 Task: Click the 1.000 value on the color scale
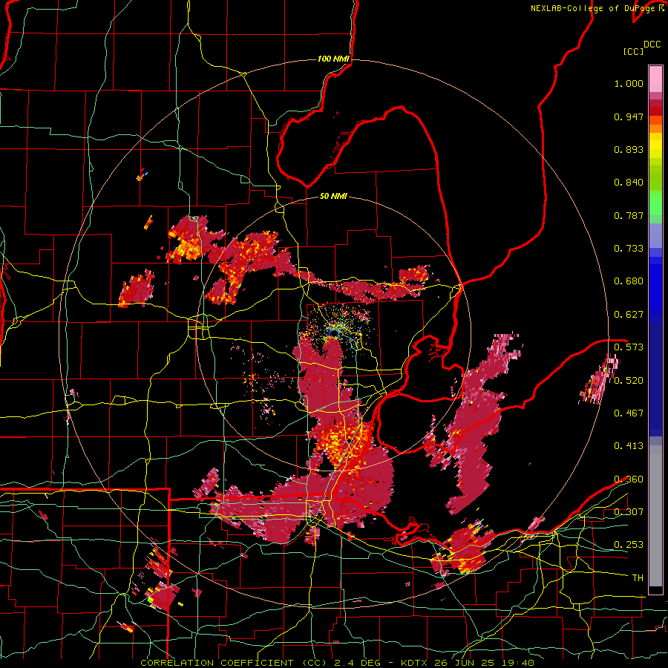(629, 83)
